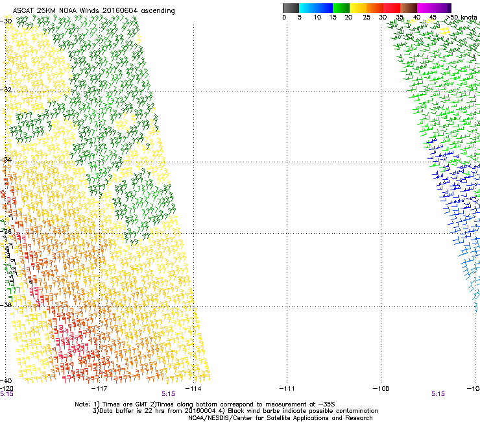The width and height of the screenshot is (480, 422).
Task: Click the gray 0–5 knots color bar segment
Action: click(291, 8)
